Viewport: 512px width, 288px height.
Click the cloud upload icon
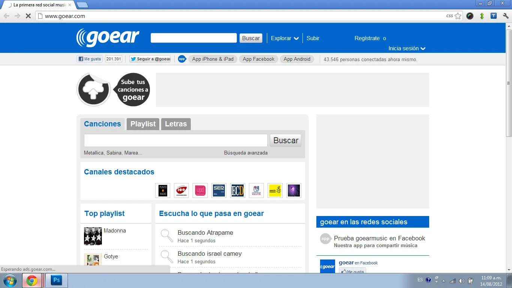94,90
